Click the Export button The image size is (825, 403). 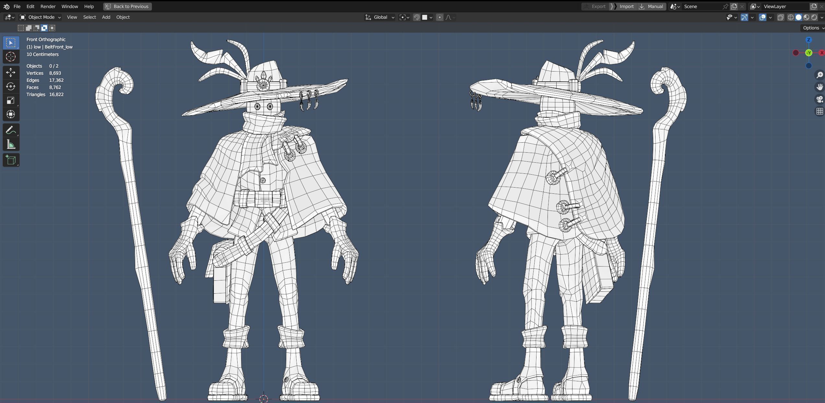point(595,6)
